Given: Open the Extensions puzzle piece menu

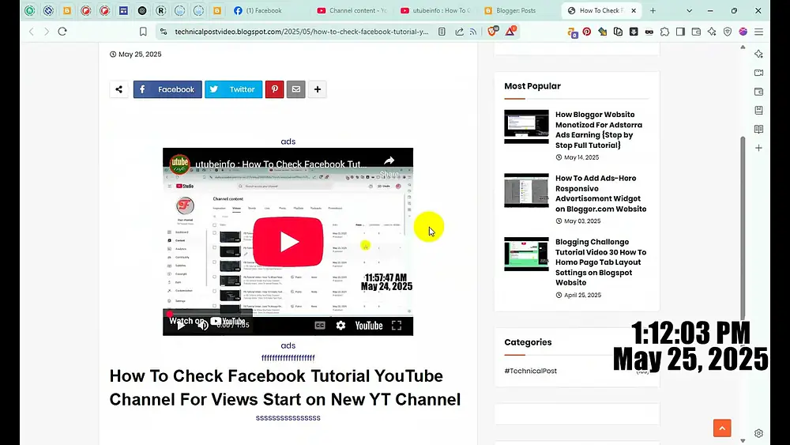Looking at the screenshot, I should pyautogui.click(x=664, y=32).
